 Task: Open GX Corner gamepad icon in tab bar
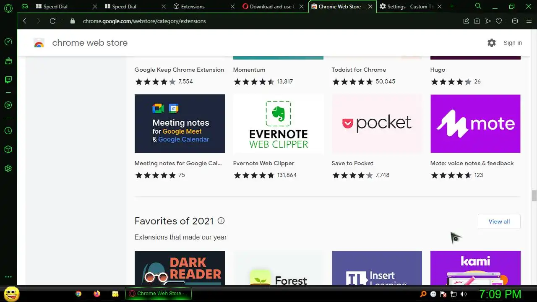pos(25,7)
